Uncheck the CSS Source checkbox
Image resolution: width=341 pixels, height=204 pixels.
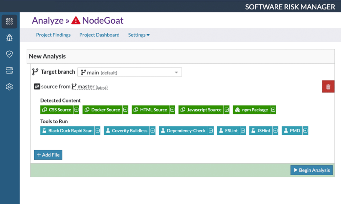pyautogui.click(x=76, y=110)
